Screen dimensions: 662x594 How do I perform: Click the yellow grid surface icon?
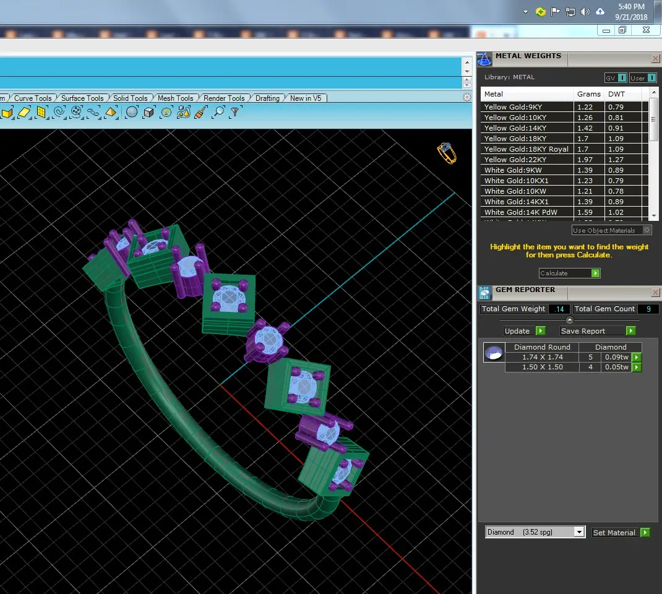coord(41,112)
